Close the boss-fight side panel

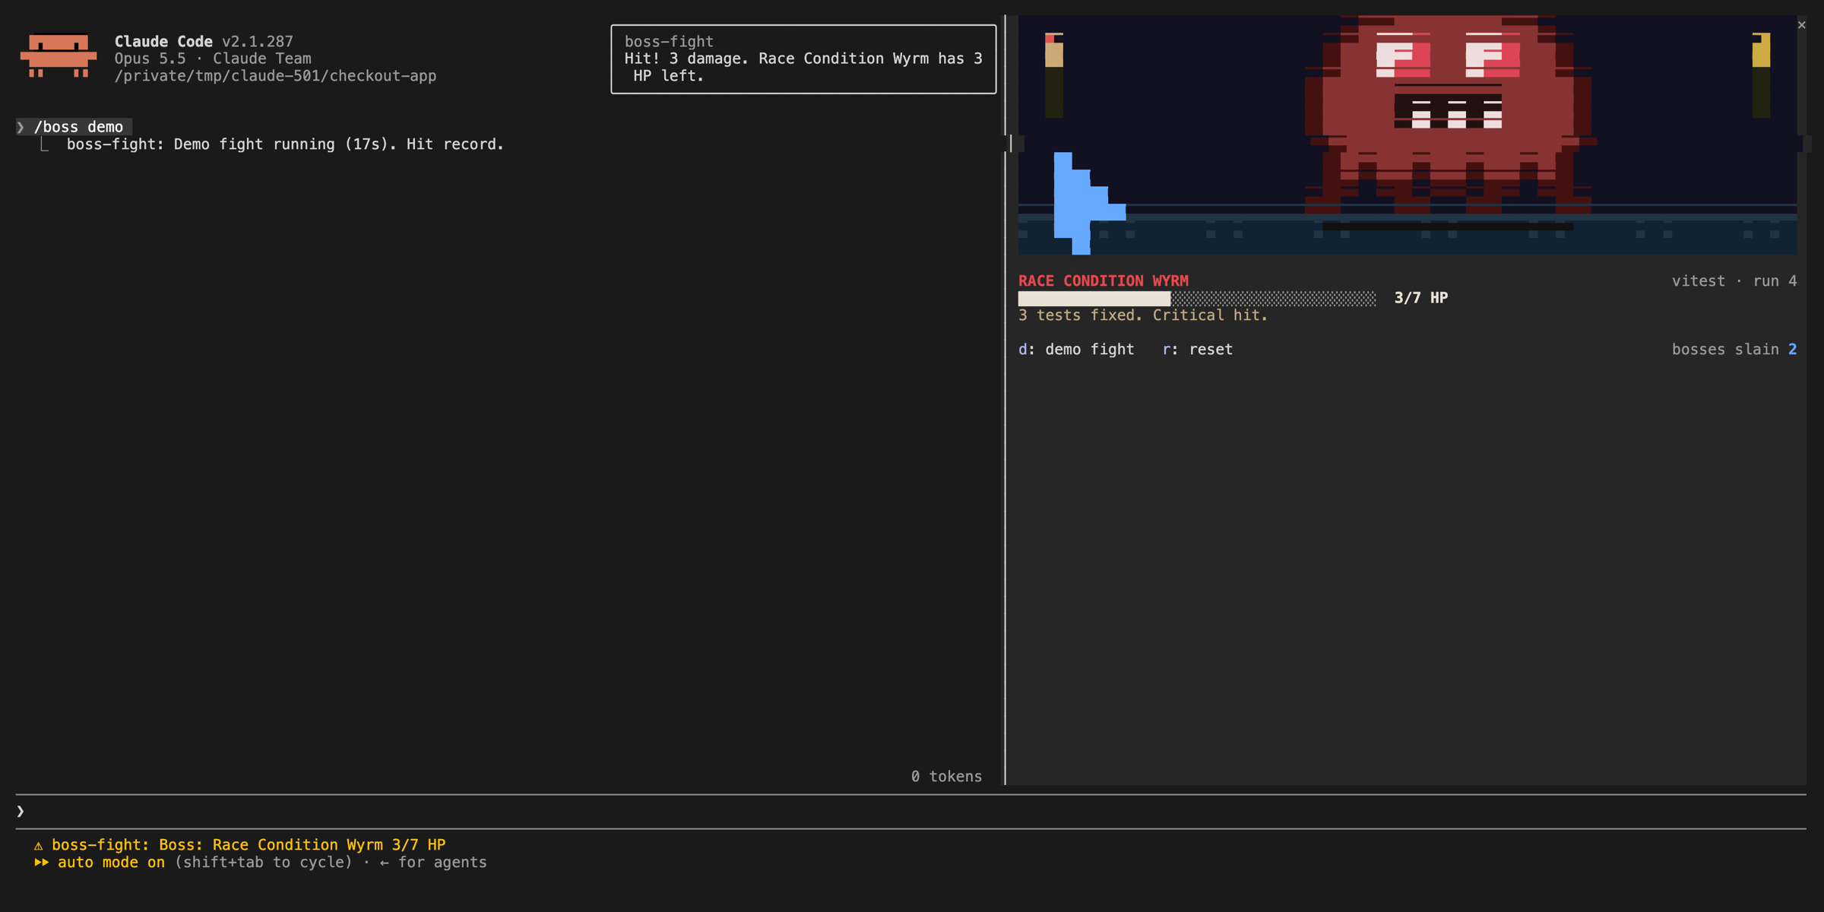click(1801, 25)
